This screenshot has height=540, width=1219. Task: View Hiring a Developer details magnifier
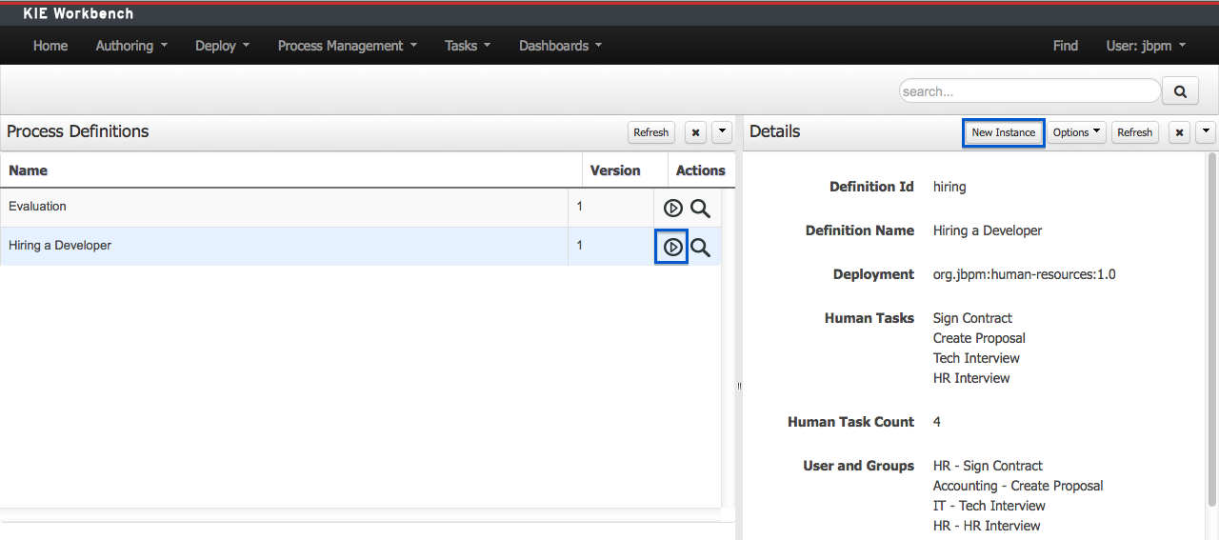click(700, 248)
